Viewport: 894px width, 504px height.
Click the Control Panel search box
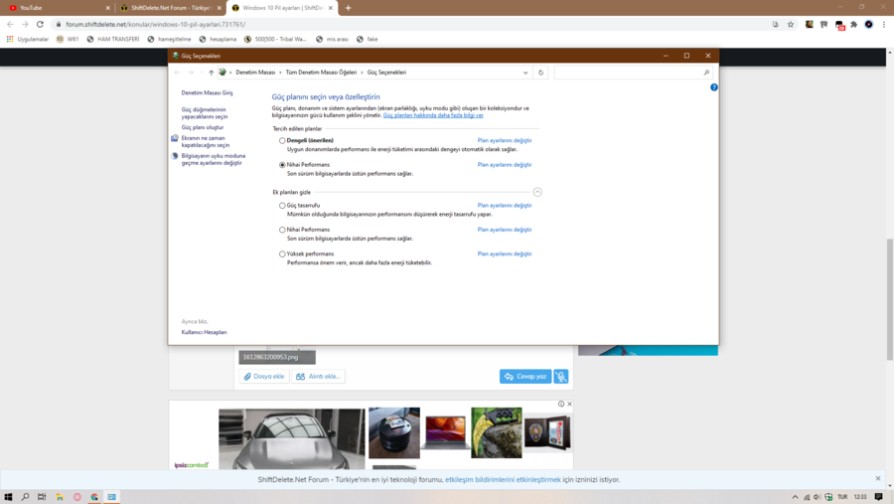click(631, 73)
